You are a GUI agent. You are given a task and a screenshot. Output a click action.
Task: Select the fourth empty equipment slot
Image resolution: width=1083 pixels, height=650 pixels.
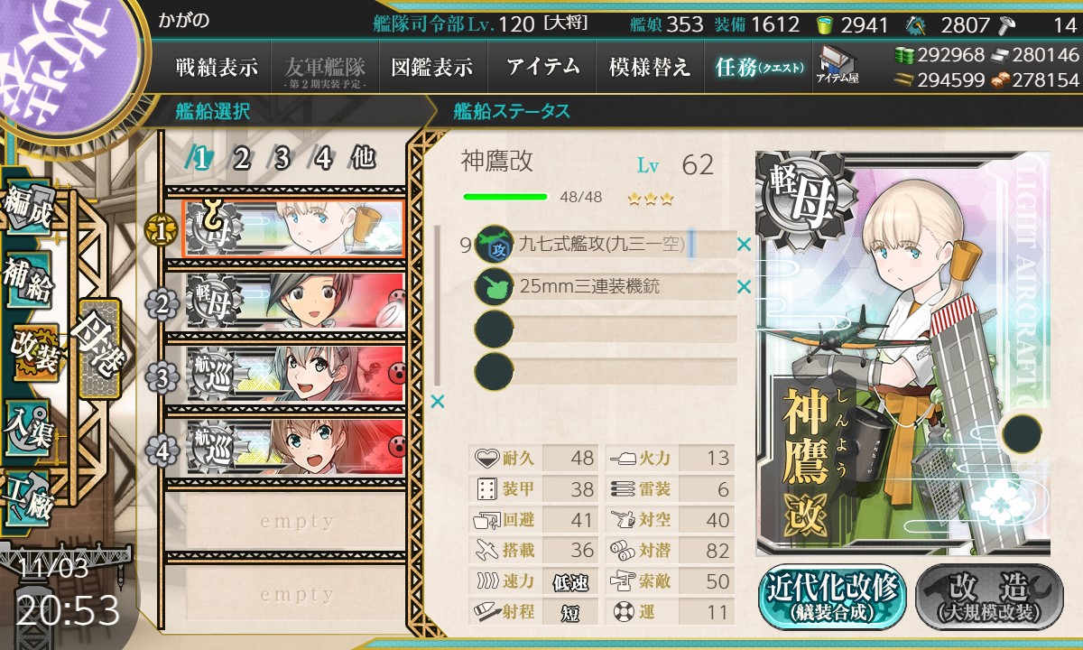click(606, 371)
